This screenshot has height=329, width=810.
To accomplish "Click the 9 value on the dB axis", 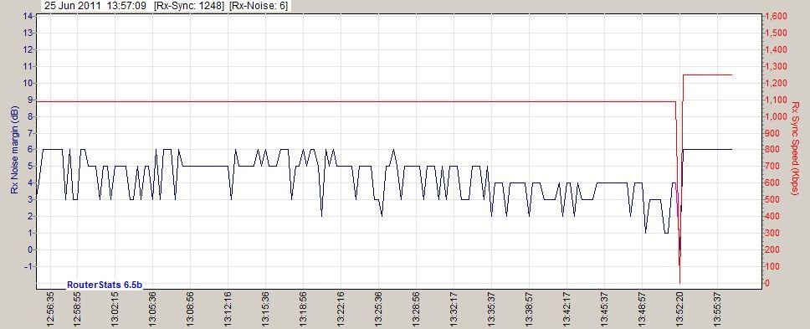I will point(30,100).
